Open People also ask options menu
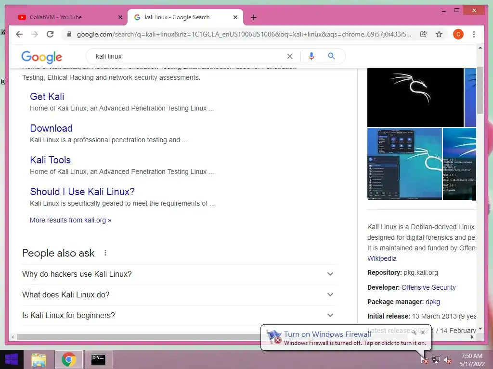493x369 pixels. [x=105, y=253]
